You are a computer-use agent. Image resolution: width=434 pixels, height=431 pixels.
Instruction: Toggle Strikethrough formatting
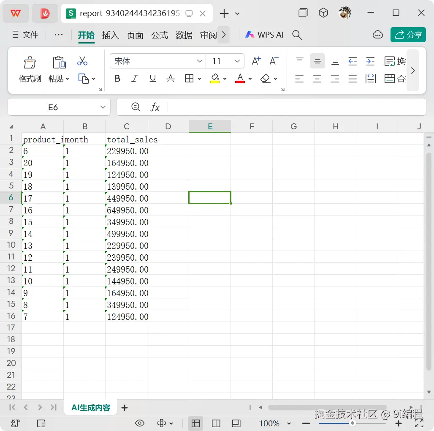click(171, 79)
